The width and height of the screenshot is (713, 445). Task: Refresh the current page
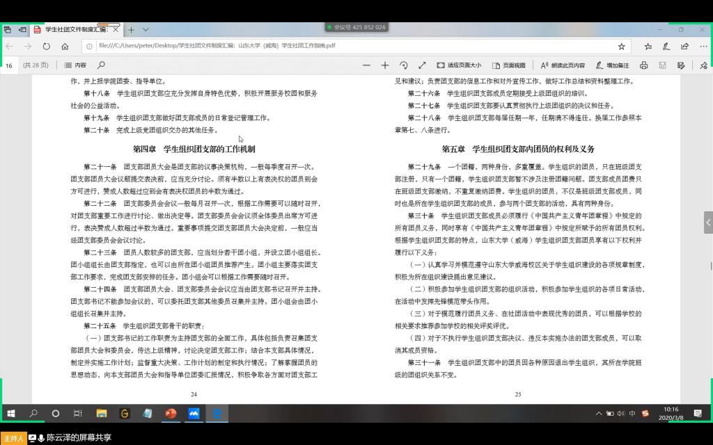click(46, 47)
